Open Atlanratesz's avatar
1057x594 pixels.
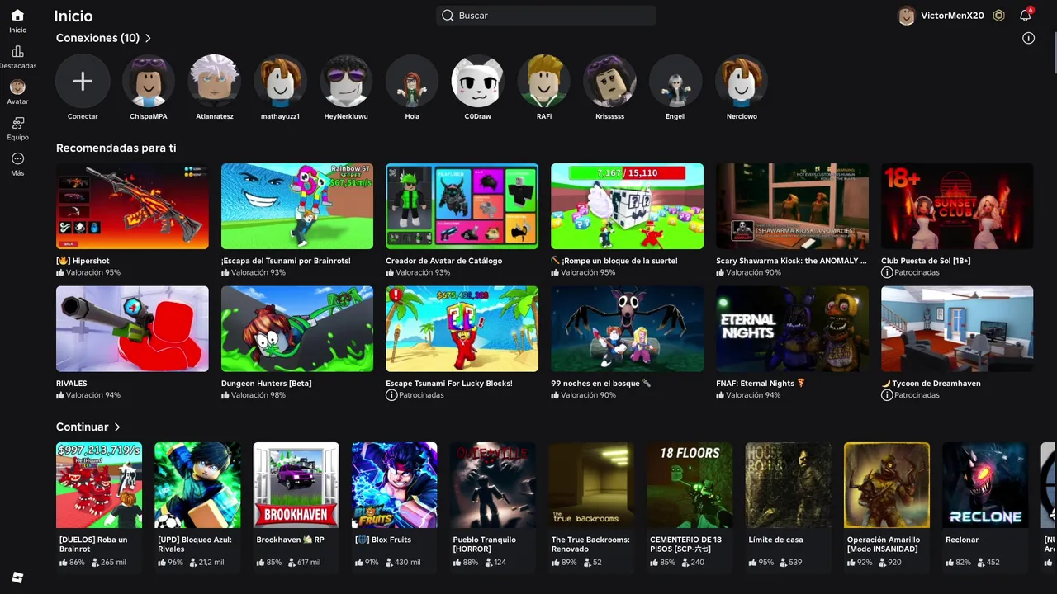(215, 81)
